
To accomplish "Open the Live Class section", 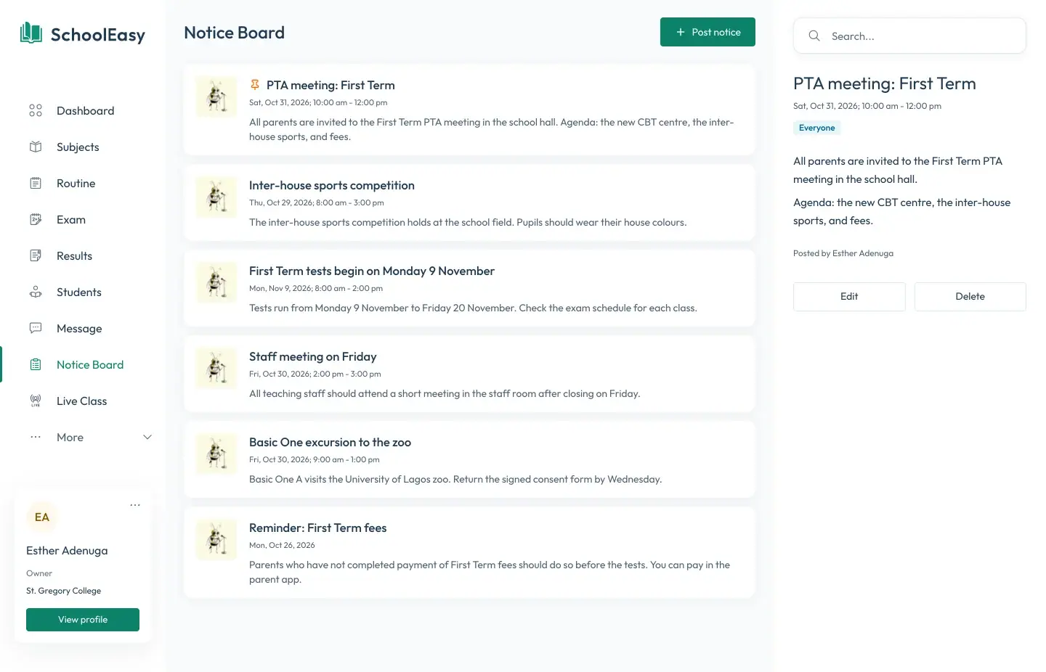I will [82, 401].
